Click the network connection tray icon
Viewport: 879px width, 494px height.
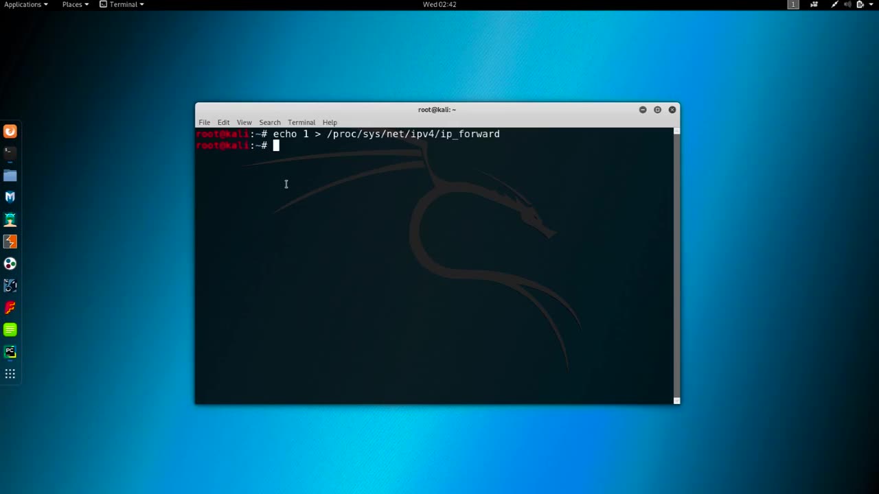[835, 4]
